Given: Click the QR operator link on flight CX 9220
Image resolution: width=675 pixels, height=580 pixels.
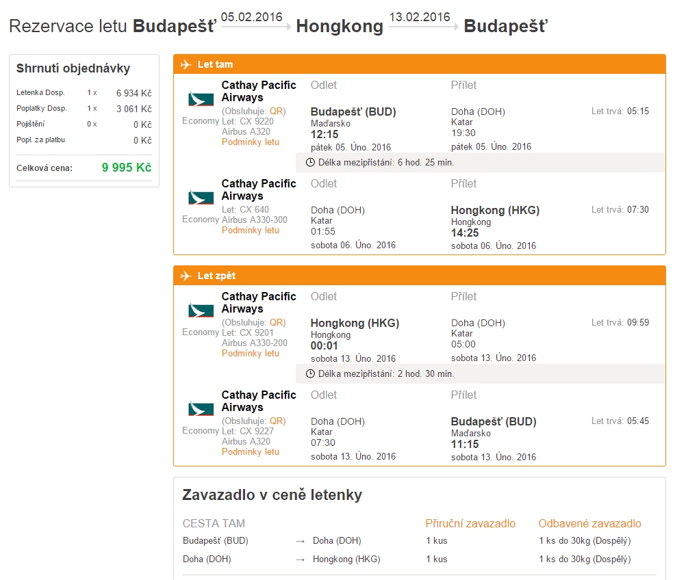Looking at the screenshot, I should 277,111.
